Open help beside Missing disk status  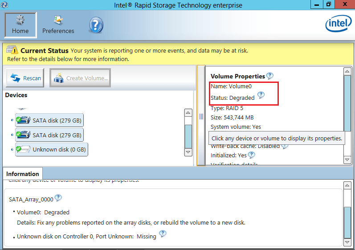pos(163,234)
